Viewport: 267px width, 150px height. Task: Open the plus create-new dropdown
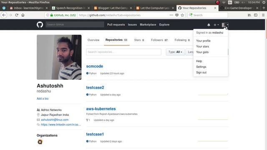tap(216, 25)
